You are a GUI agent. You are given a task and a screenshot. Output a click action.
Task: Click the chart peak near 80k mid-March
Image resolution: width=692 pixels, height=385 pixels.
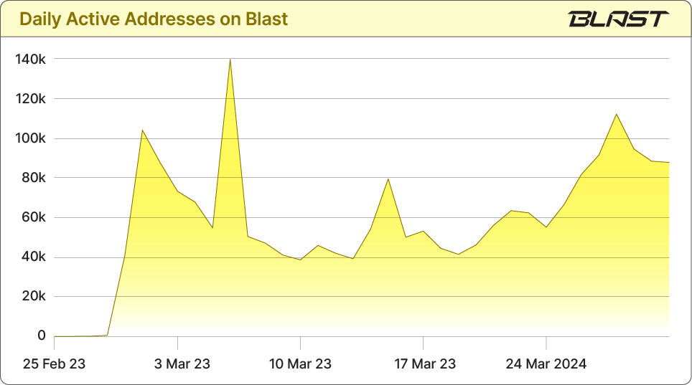click(x=388, y=179)
